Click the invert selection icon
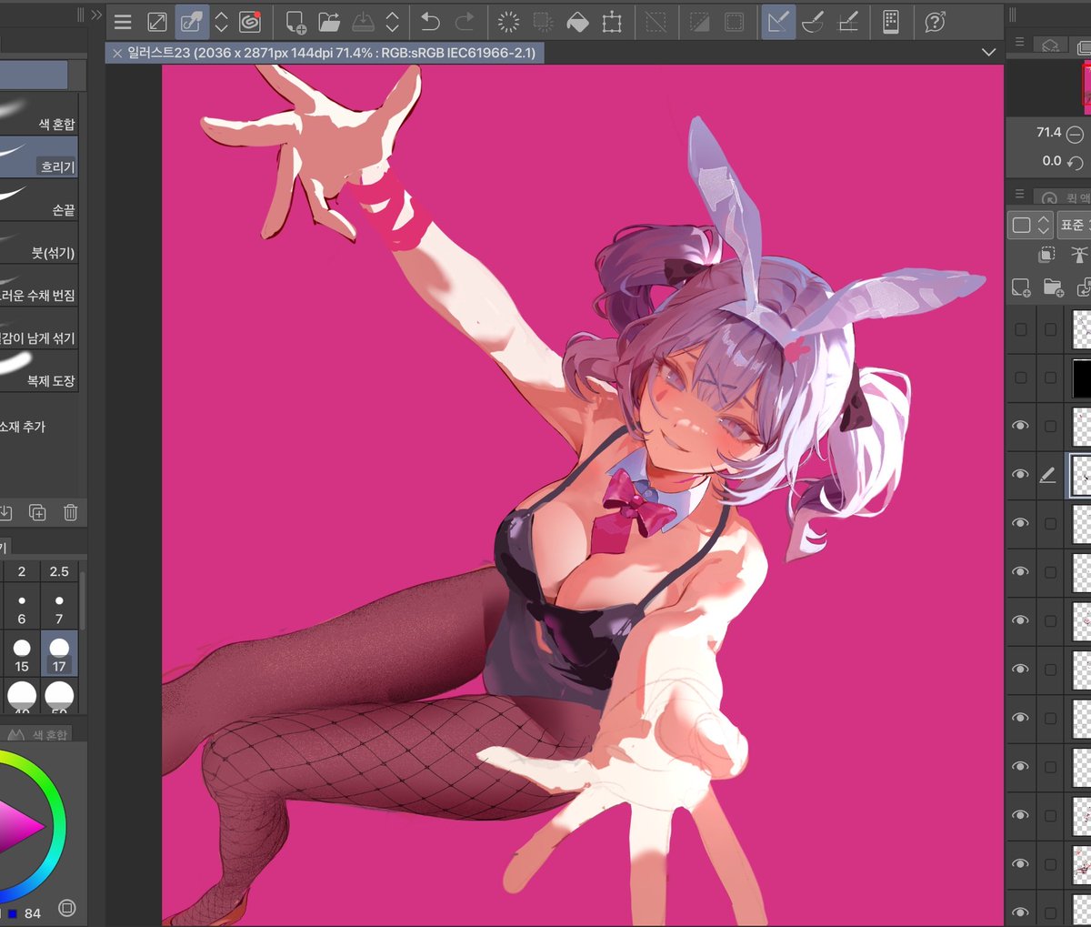Screen dimensions: 1091x927 tap(699, 22)
